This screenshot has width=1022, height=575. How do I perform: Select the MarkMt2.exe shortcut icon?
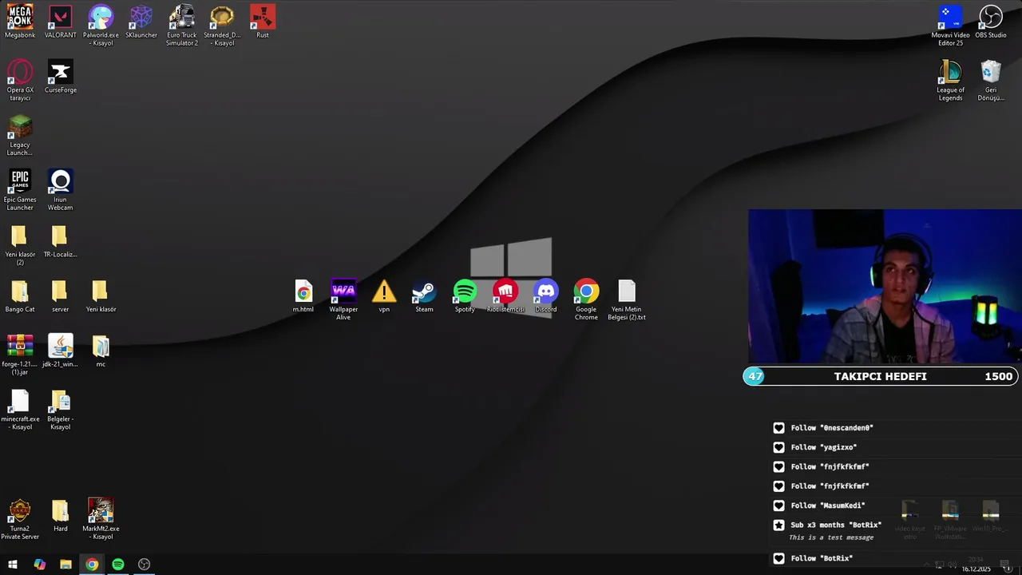101,519
